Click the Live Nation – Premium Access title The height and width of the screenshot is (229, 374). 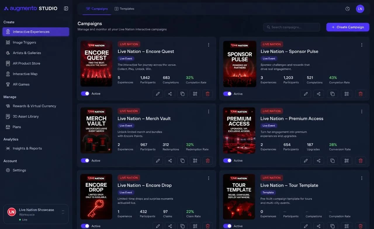point(292,119)
